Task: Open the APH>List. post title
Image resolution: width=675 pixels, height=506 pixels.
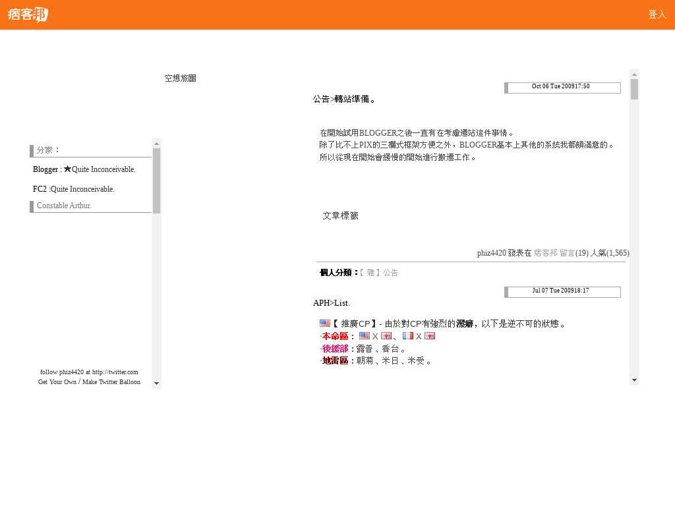Action: (x=332, y=303)
